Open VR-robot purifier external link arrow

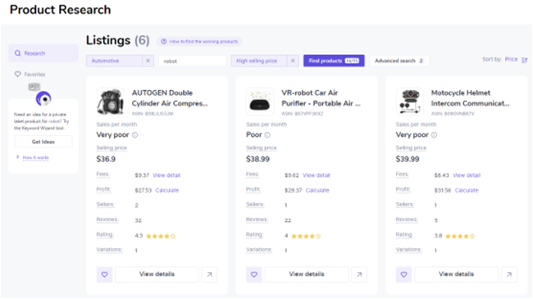click(x=359, y=274)
